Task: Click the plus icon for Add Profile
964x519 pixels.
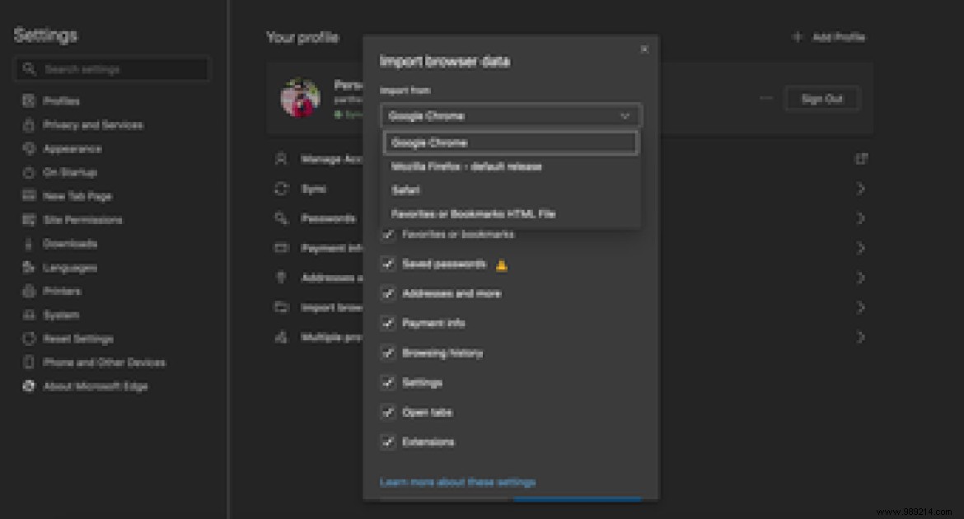Action: 798,37
